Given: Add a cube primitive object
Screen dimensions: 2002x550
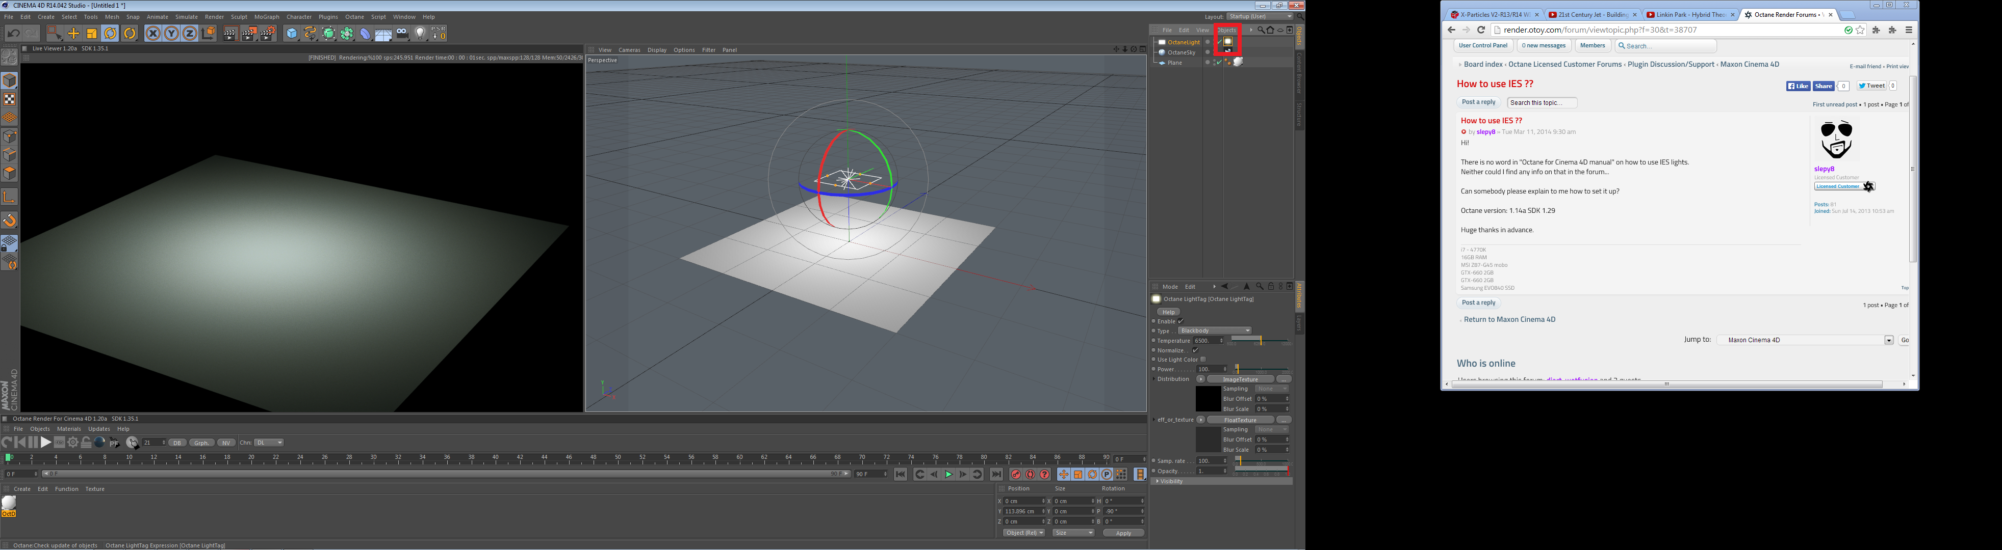Looking at the screenshot, I should (x=292, y=34).
